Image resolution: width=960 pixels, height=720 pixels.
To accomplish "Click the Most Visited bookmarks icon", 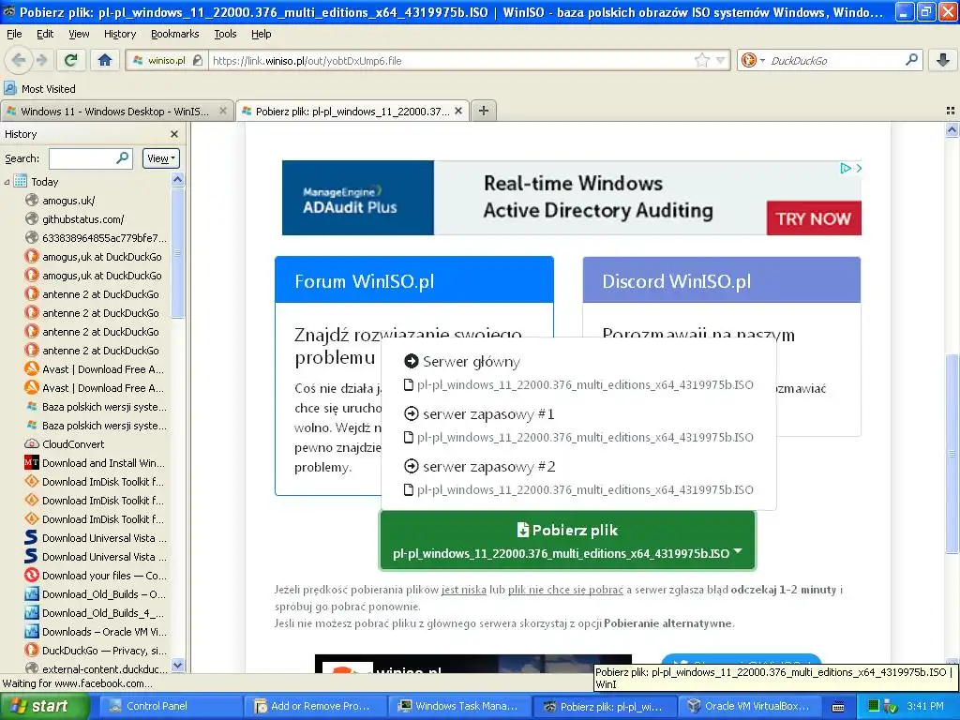I will (x=10, y=88).
